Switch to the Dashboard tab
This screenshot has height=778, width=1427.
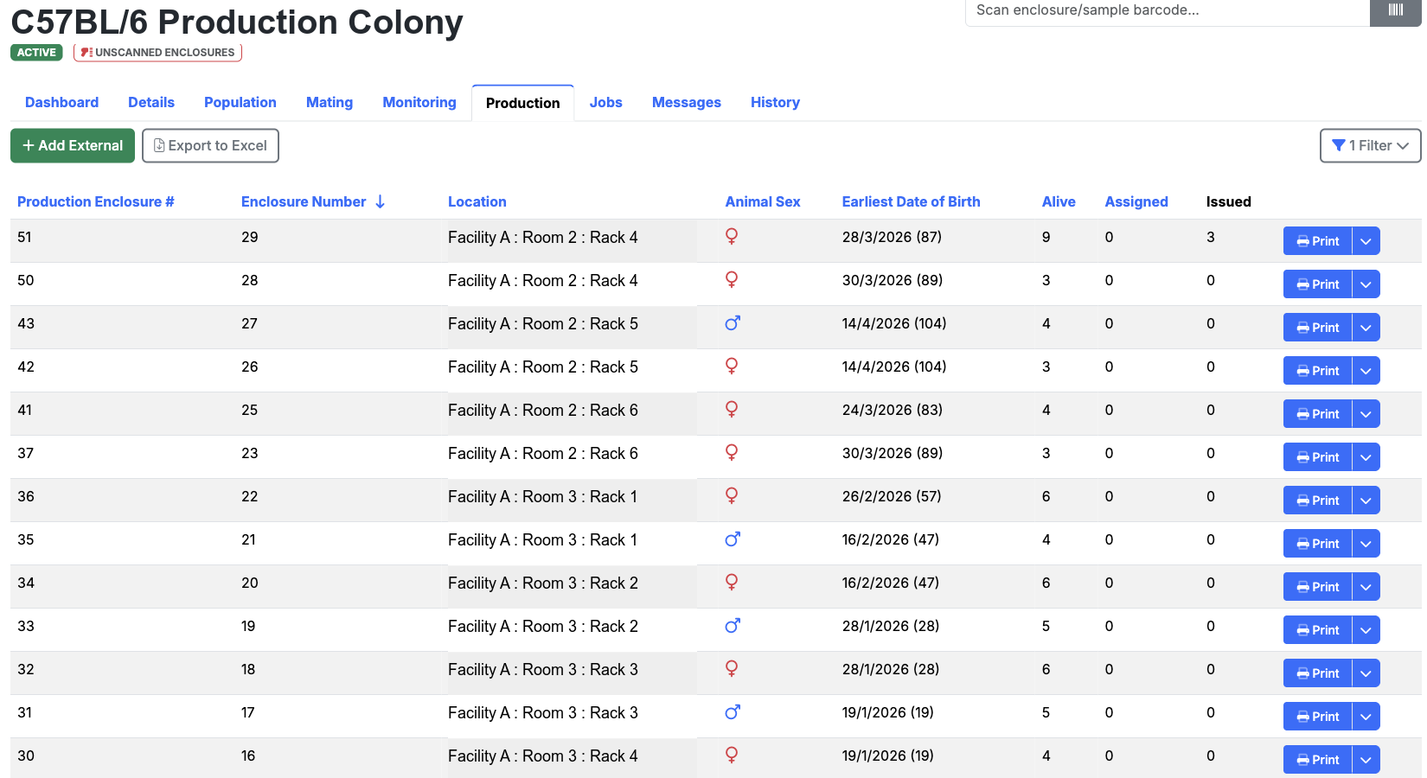[x=62, y=102]
